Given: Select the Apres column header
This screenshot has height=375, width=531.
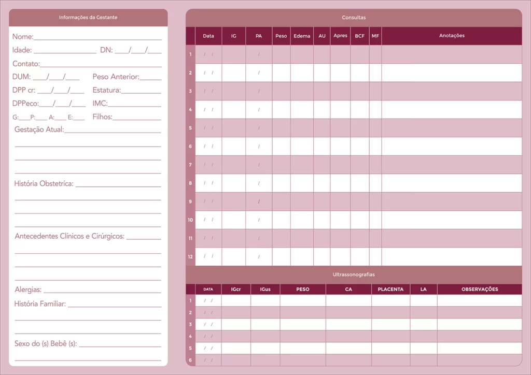Looking at the screenshot, I should point(340,36).
